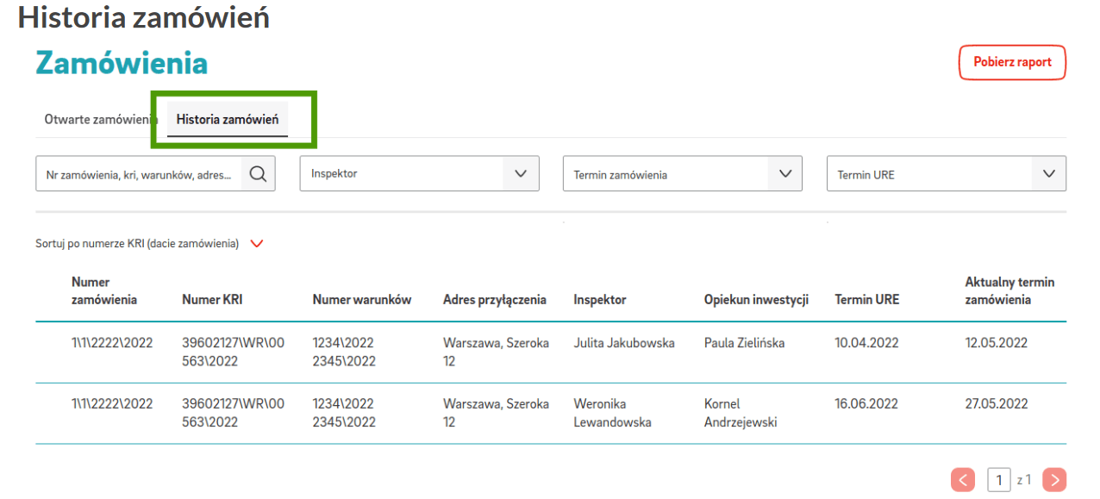Click the Pobierz raport button
The height and width of the screenshot is (499, 1100).
pos(1012,62)
